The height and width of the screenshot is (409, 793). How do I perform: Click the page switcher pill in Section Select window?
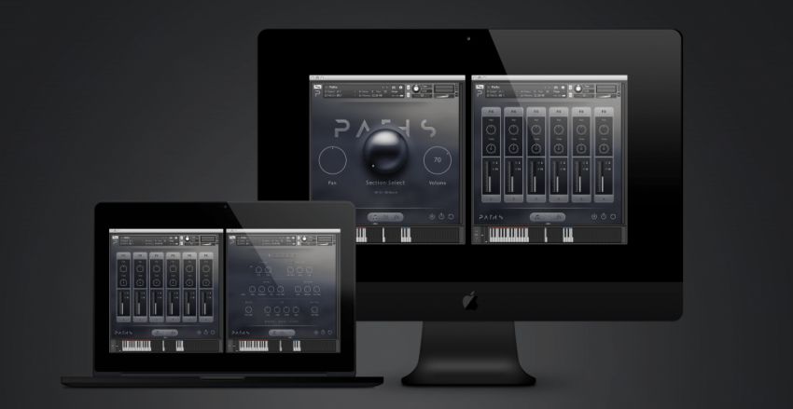[385, 217]
